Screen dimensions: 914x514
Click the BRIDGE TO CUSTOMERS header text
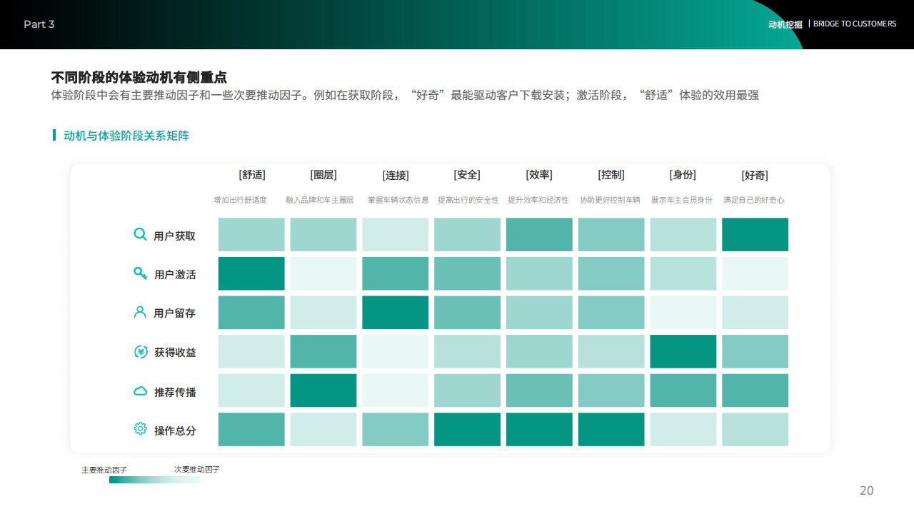tap(855, 24)
